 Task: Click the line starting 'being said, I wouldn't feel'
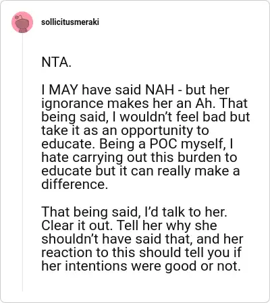click(x=146, y=117)
